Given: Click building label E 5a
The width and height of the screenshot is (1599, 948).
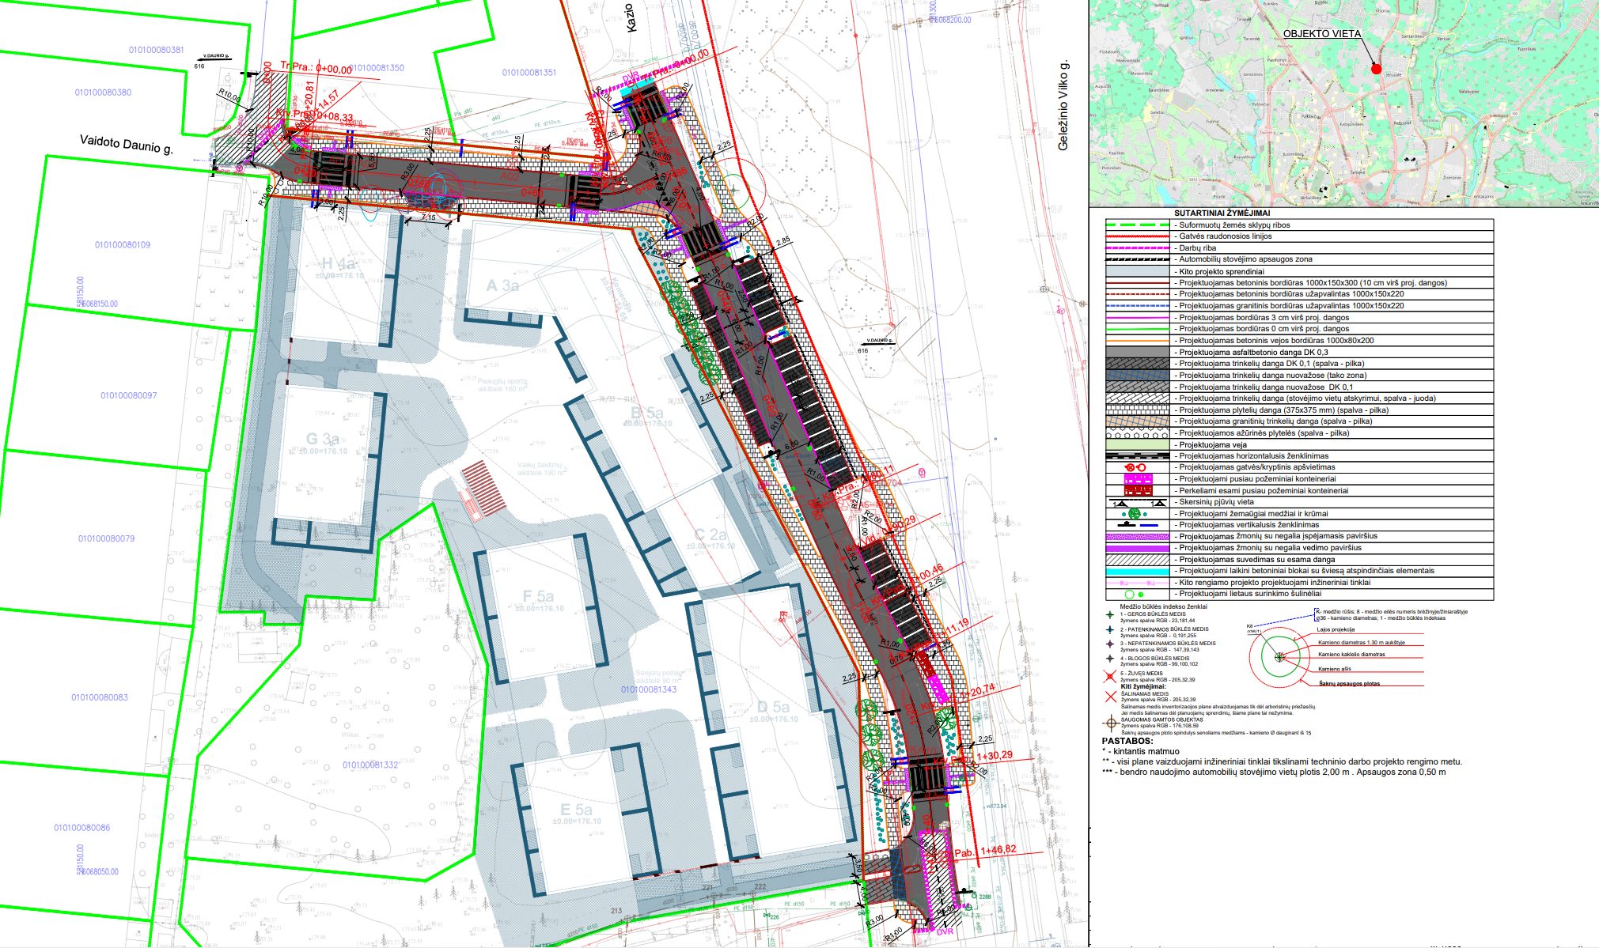Looking at the screenshot, I should (x=576, y=810).
